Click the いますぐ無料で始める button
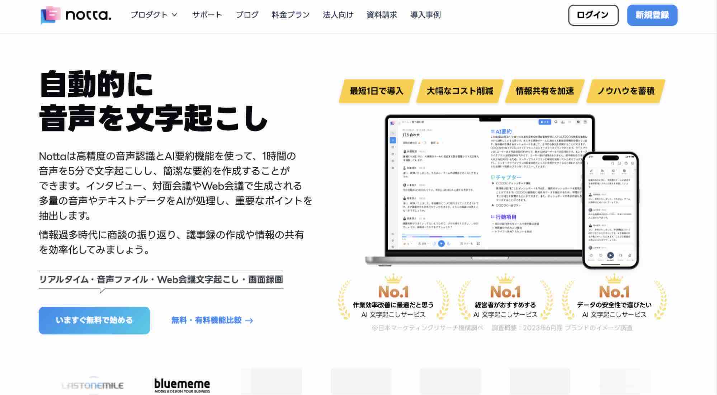Image resolution: width=717 pixels, height=395 pixels. (94, 320)
